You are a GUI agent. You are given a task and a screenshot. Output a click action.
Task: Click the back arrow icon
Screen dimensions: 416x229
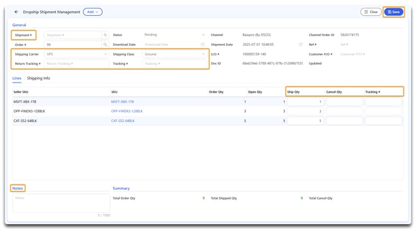pos(16,12)
